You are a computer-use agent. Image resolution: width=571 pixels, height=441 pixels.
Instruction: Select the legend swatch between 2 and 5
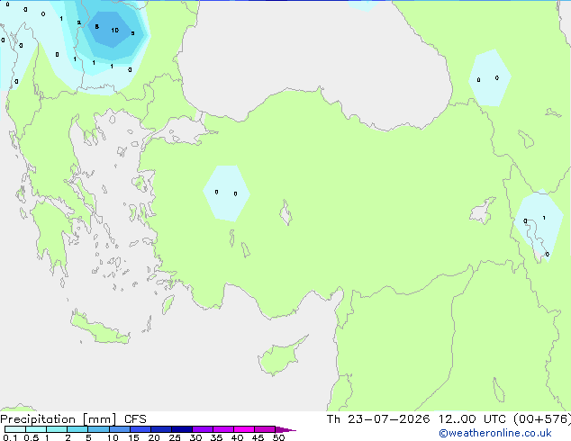[77, 429]
